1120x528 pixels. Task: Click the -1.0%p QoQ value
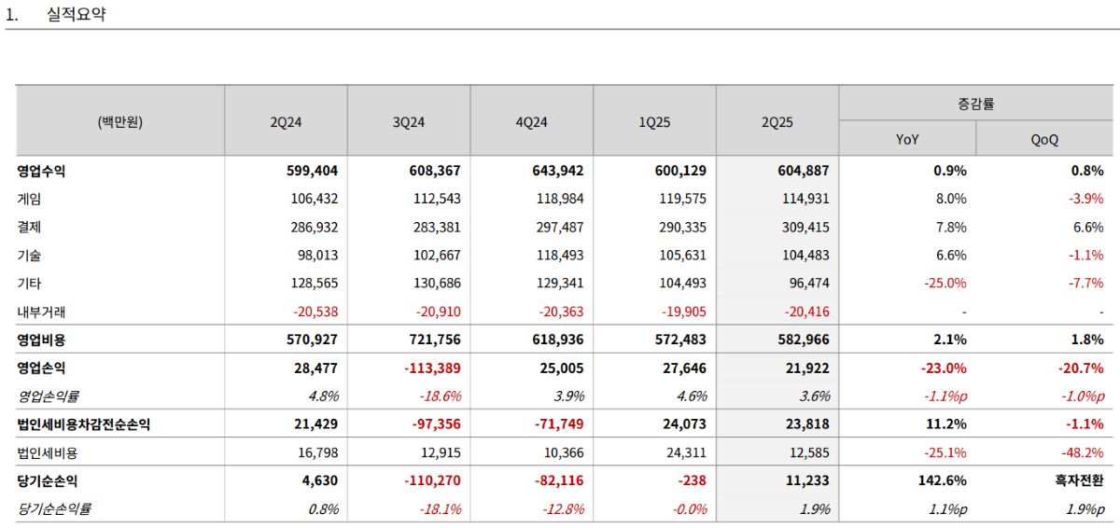(x=1083, y=396)
